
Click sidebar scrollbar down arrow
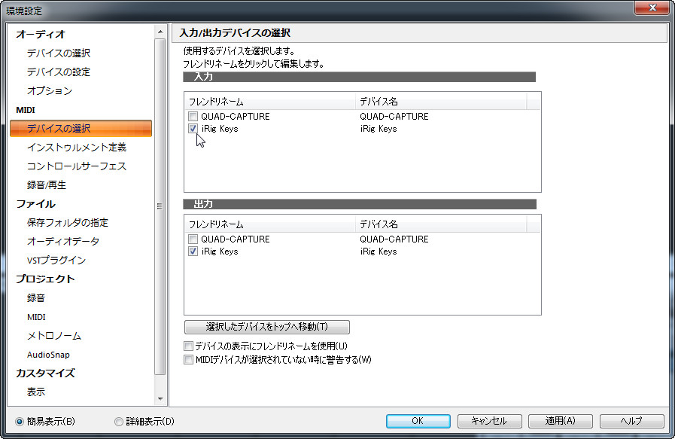(x=160, y=399)
